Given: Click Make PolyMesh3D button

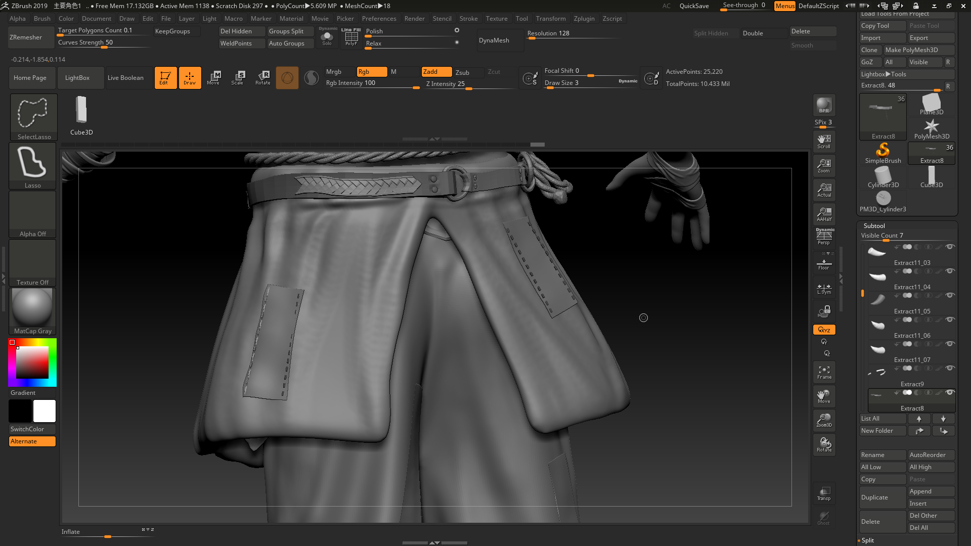Looking at the screenshot, I should [919, 50].
